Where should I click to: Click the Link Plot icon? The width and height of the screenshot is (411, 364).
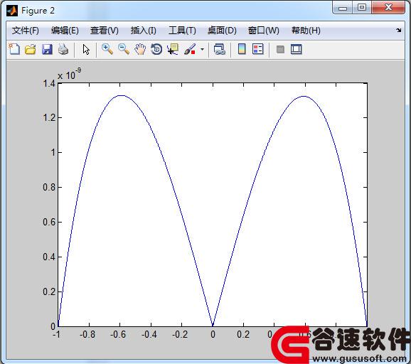[x=220, y=49]
